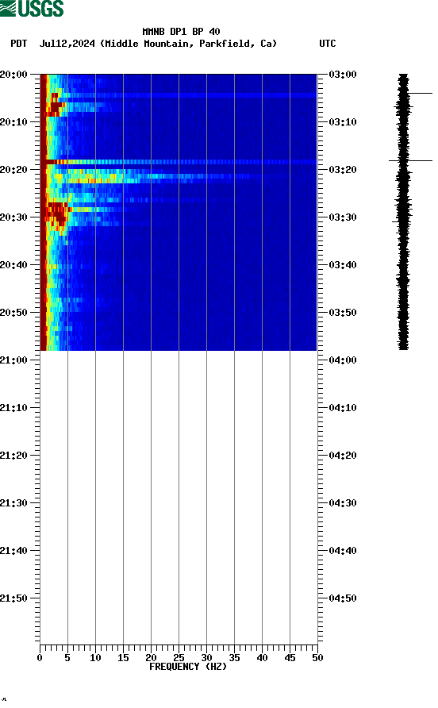Click the FREQUENCY (HZ) axis label
This screenshot has height=708, width=438.
188,667
